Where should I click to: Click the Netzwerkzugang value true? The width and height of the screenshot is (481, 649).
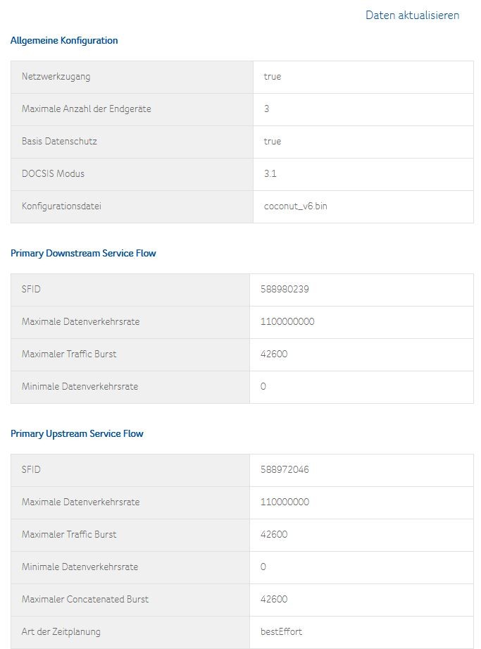tap(272, 76)
